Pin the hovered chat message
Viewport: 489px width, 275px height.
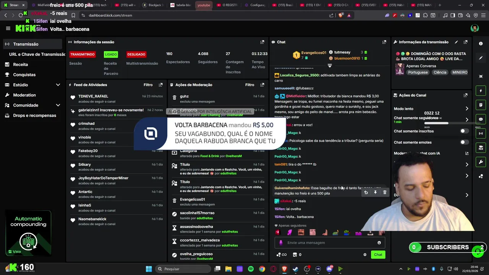tap(375, 192)
